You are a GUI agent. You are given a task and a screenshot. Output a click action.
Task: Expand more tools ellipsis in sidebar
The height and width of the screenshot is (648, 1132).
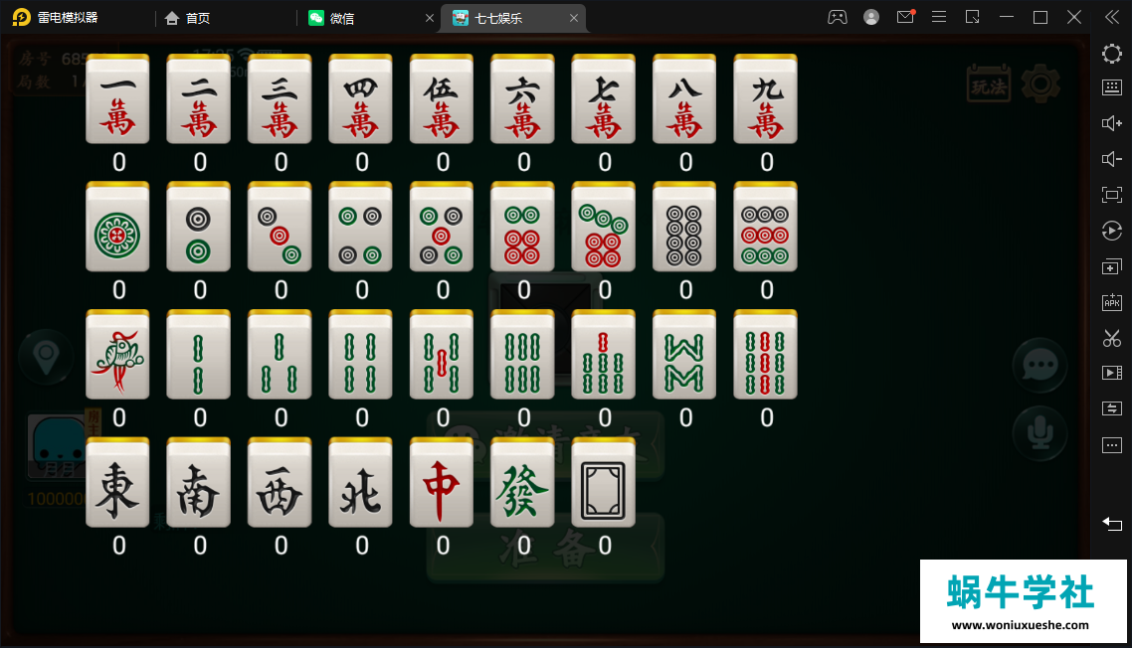tap(1112, 445)
